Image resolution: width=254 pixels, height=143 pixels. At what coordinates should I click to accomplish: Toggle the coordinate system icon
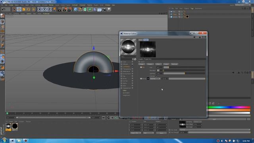click(54, 10)
